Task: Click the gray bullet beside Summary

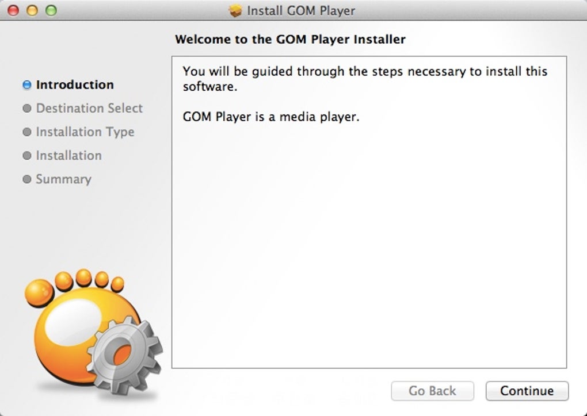Action: (26, 179)
